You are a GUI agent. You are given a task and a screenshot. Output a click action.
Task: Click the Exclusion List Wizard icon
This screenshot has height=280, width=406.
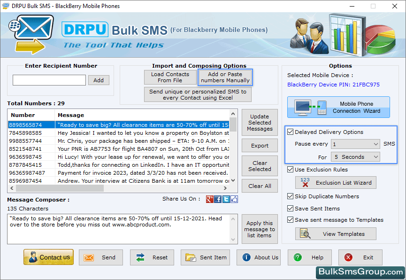[305, 183]
